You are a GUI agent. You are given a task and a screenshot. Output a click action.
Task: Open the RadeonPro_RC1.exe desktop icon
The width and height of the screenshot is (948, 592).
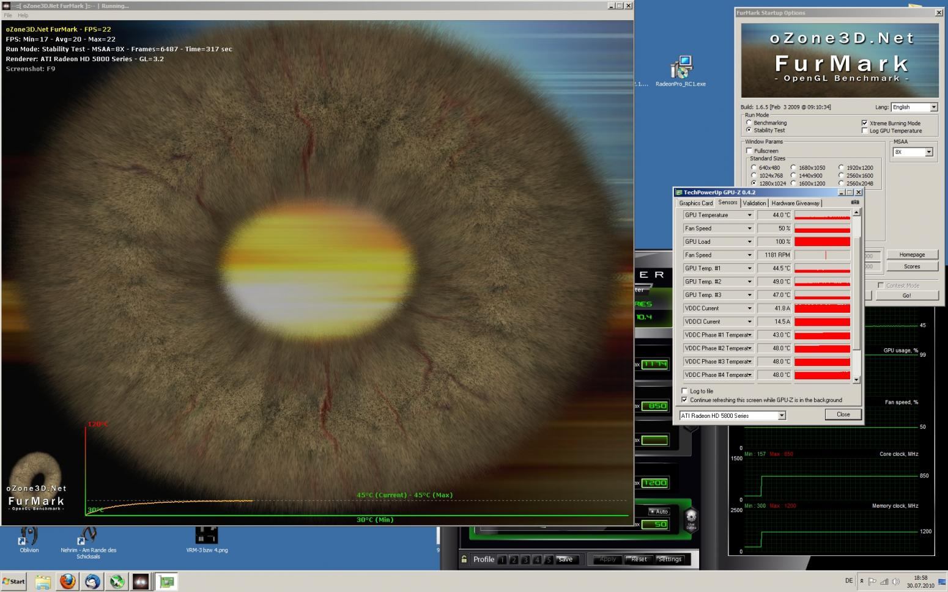[680, 68]
